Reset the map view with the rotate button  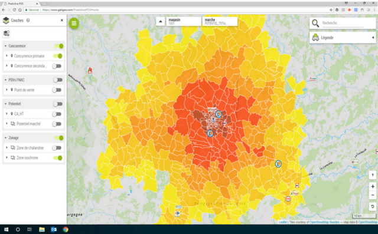click(x=373, y=206)
